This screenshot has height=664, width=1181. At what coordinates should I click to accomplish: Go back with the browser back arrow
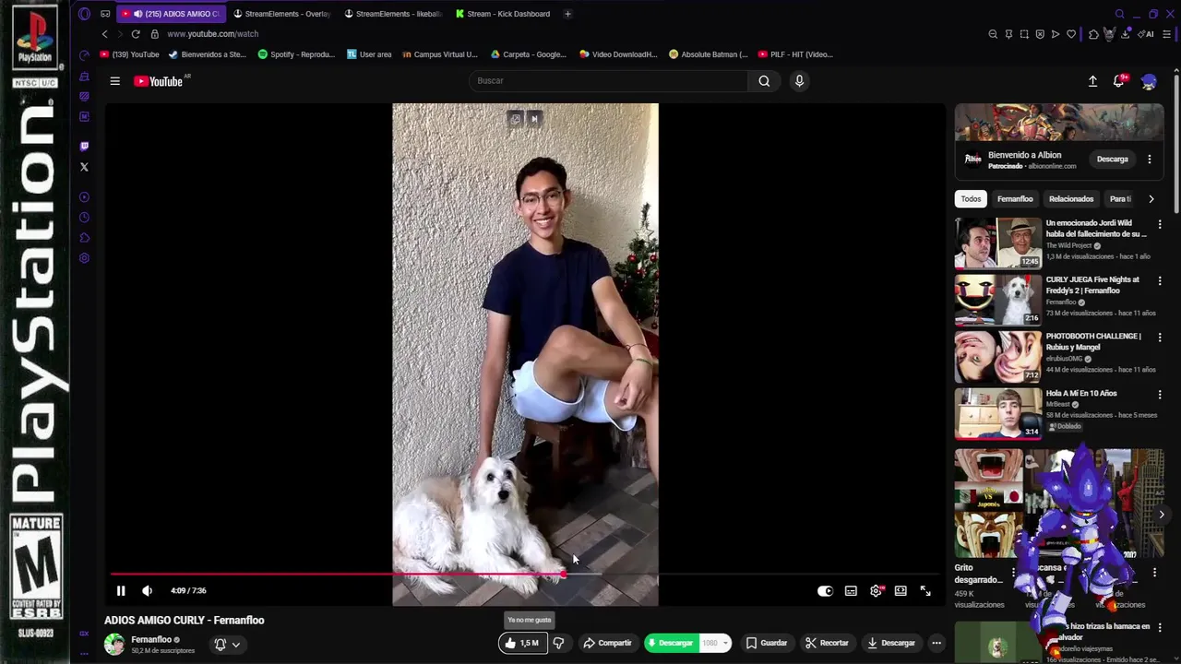[104, 34]
